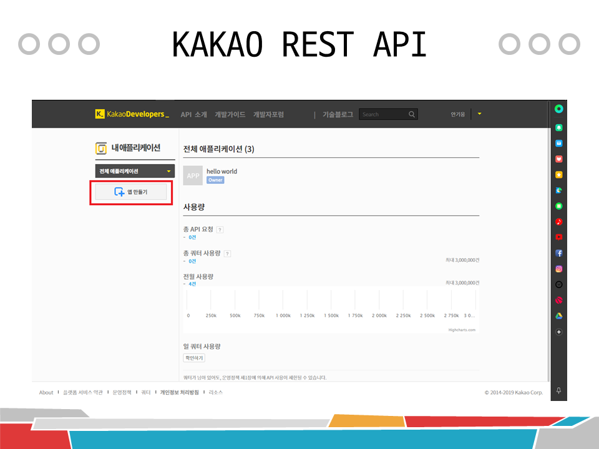
Task: Open the green bell notifications sidebar icon
Action: click(x=559, y=127)
